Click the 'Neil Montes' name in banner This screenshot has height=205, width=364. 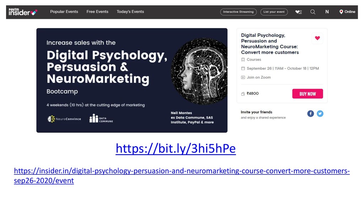181,113
